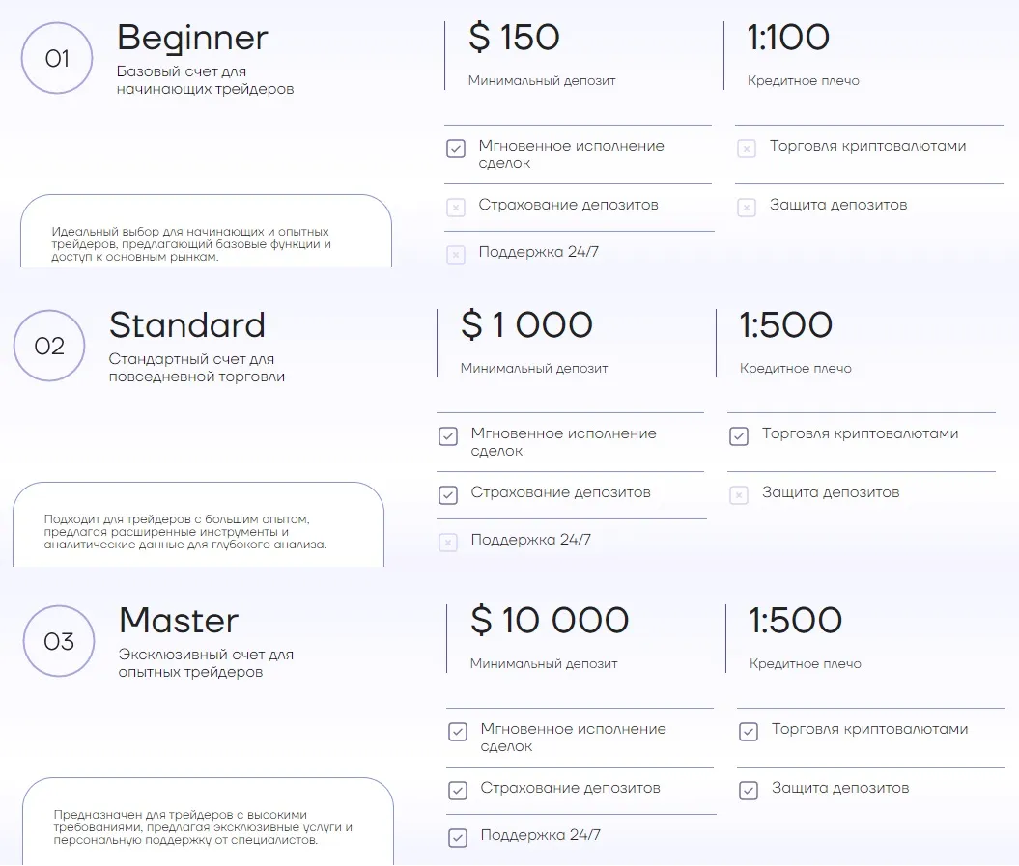Viewport: 1019px width, 866px height.
Task: Click Standard's checked deposit insurance checkmark
Action: coord(448,495)
